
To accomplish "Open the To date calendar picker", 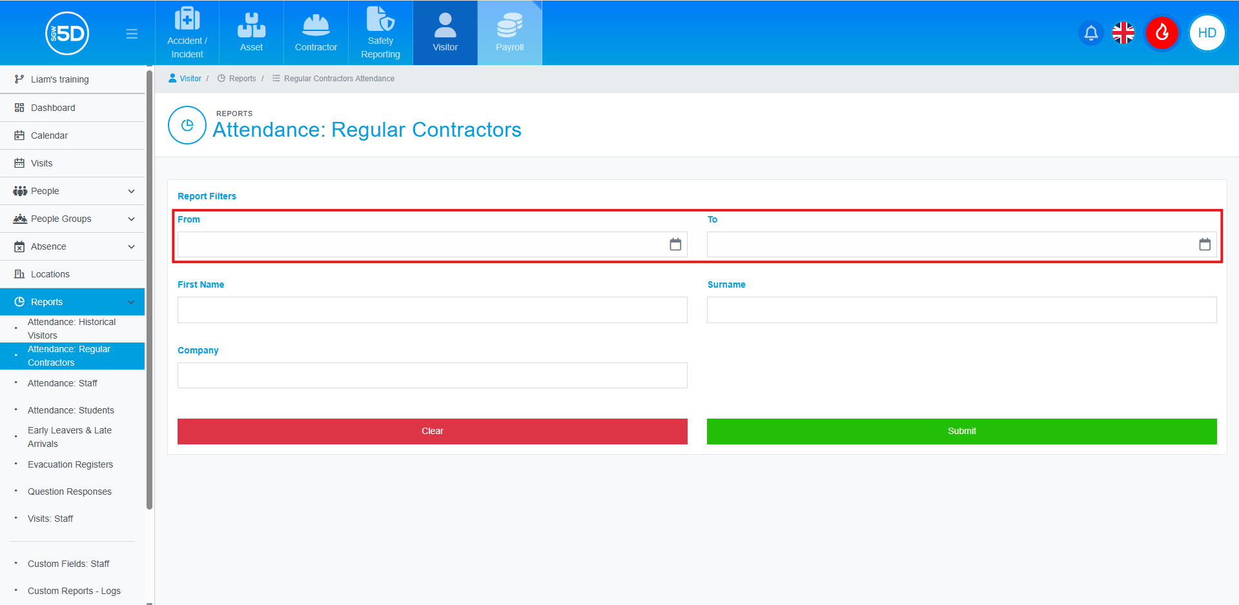I will pos(1205,244).
